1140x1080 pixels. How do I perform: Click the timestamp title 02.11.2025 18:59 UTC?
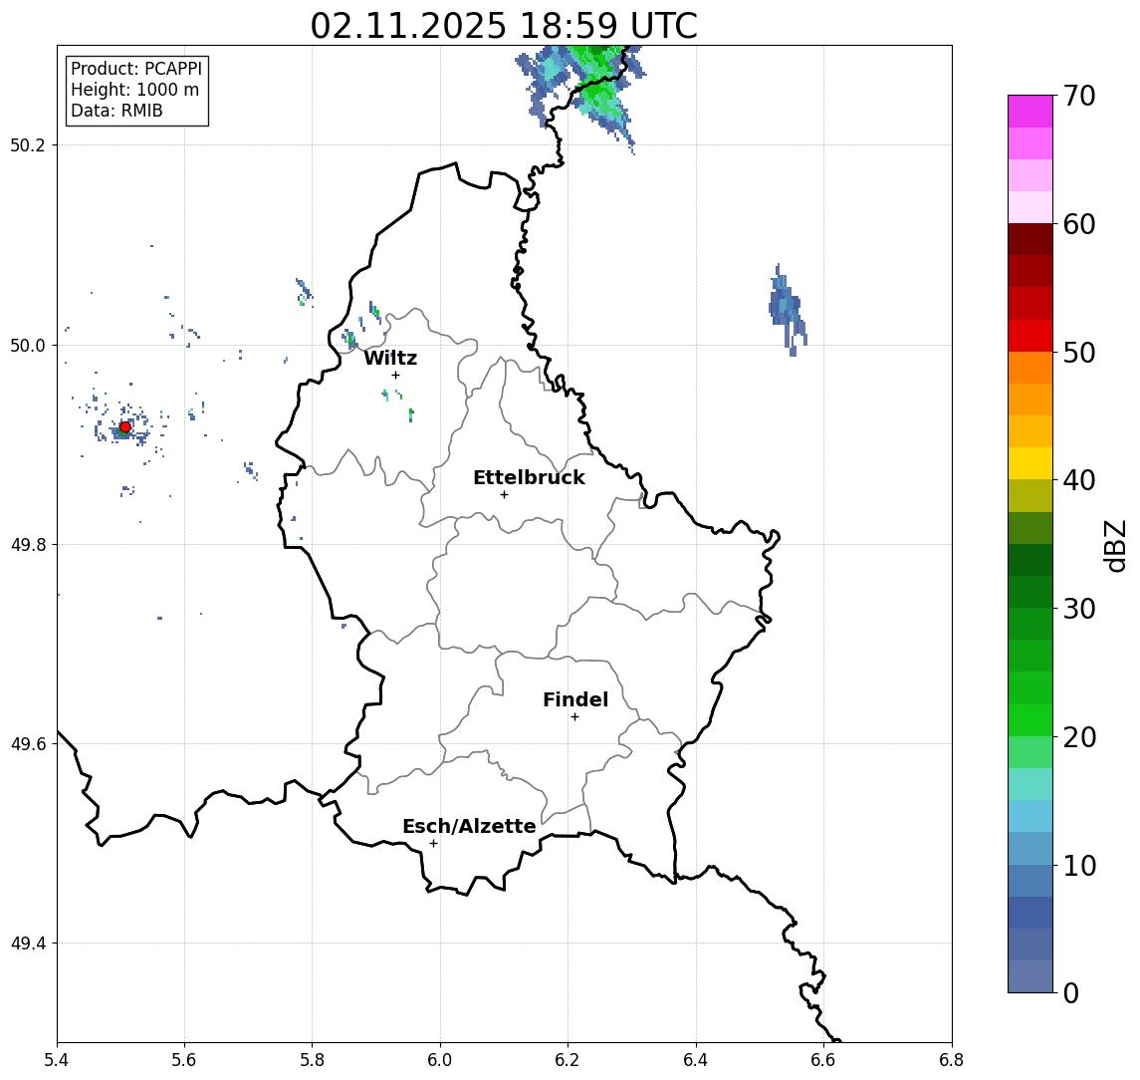504,26
